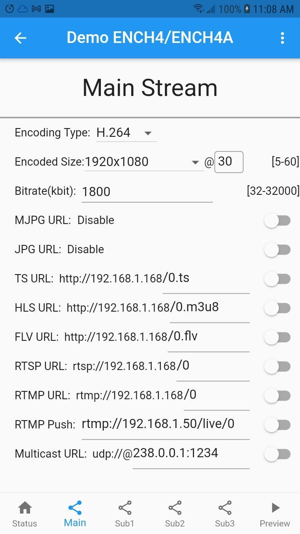Open the Encoded Size 1920x1080 dropdown
This screenshot has width=300, height=534.
pos(143,162)
